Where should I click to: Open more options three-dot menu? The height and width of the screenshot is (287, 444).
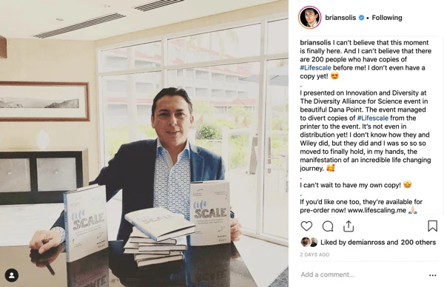pos(433,275)
